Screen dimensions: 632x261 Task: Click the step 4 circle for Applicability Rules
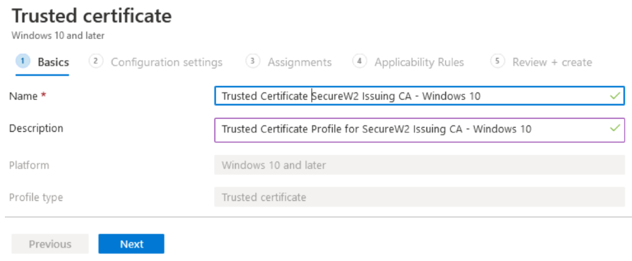(x=359, y=61)
